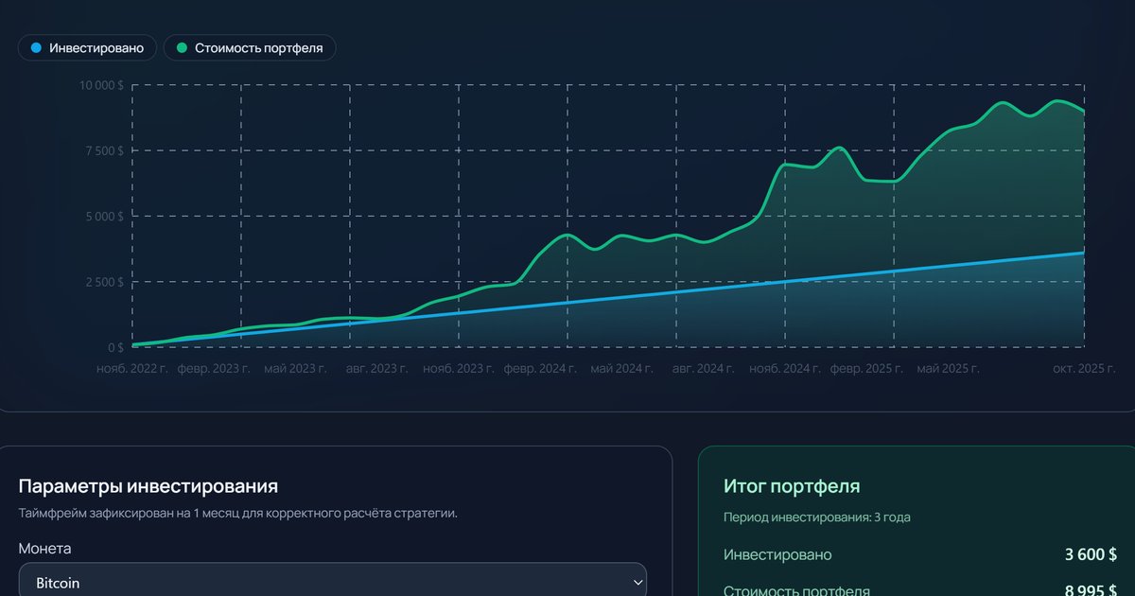Toggle the Стоимость портфеля legend series
Image resolution: width=1135 pixels, height=596 pixels.
pyautogui.click(x=250, y=47)
